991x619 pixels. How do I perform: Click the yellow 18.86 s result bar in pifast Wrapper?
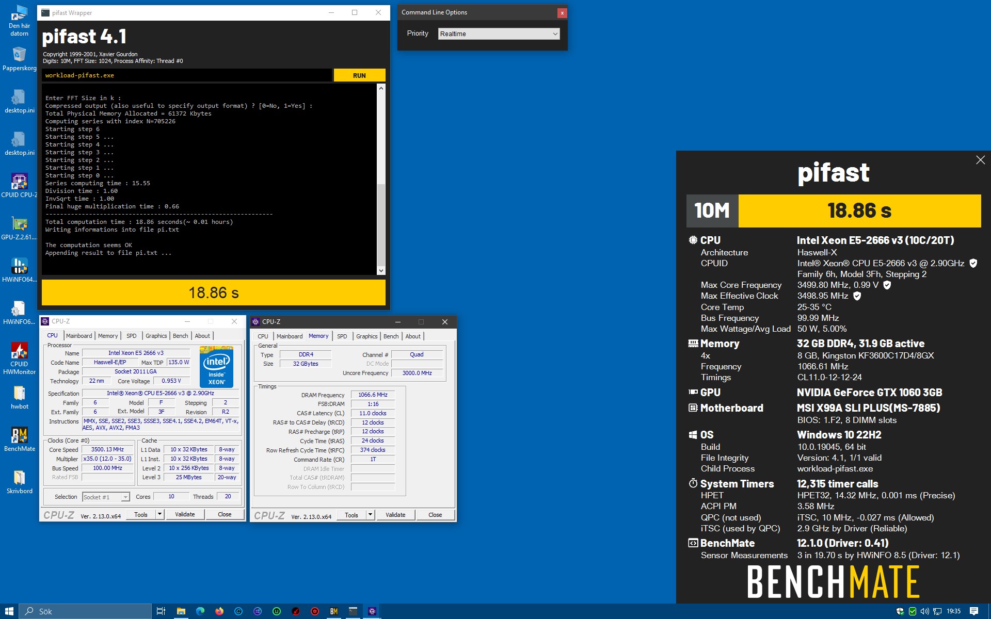[214, 292]
